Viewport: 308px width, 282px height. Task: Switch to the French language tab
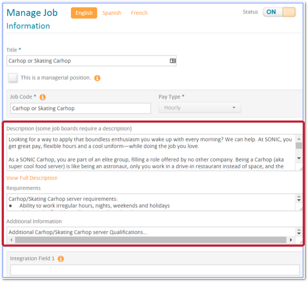click(x=139, y=13)
